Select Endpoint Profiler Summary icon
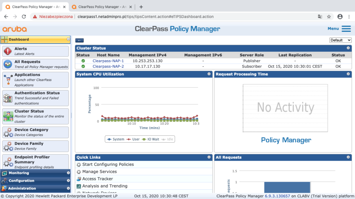Image resolution: width=355 pixels, height=199 pixels. (8, 162)
